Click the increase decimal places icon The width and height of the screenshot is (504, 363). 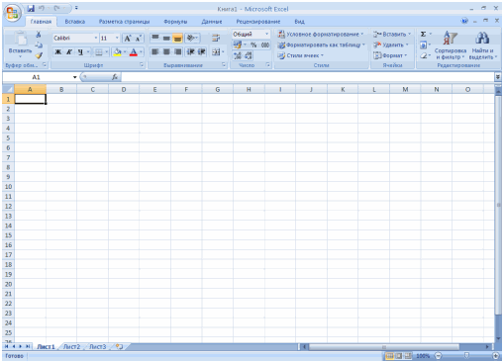(x=238, y=55)
